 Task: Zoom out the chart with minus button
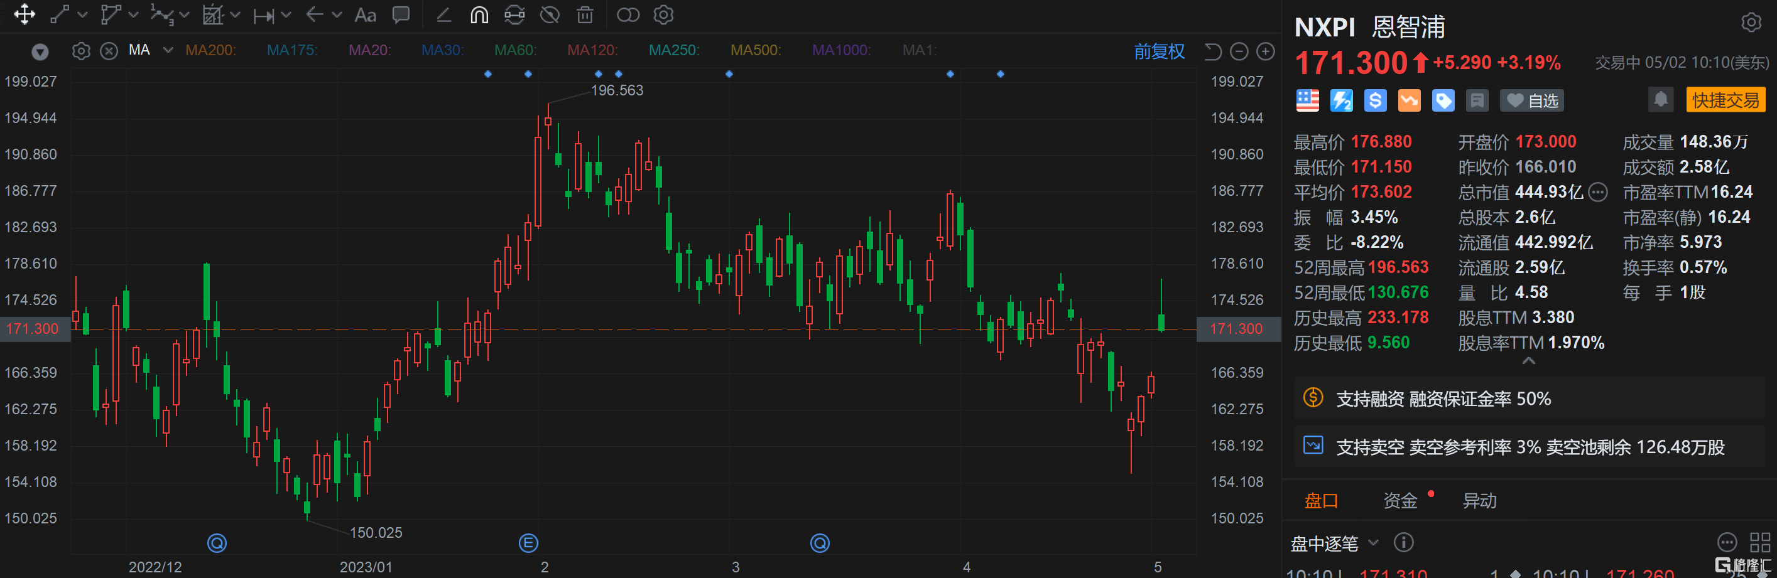tap(1239, 51)
